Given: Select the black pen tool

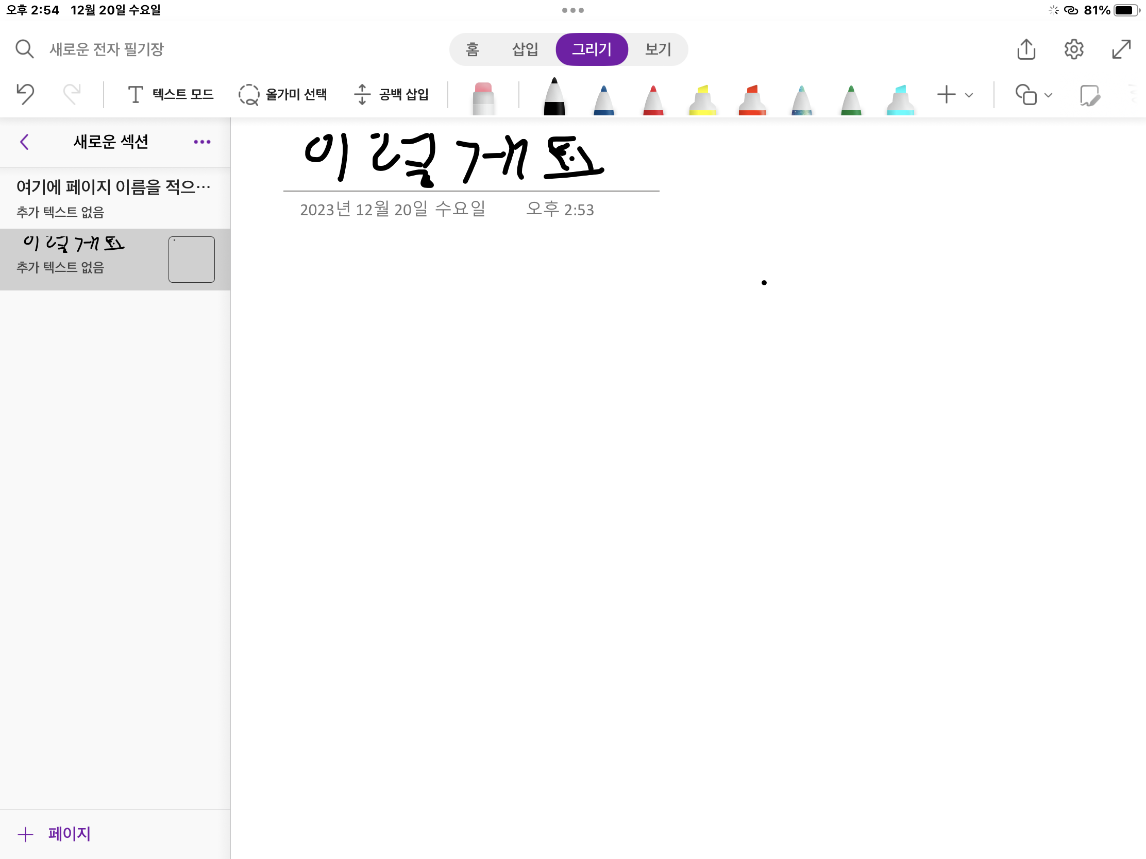Looking at the screenshot, I should [x=554, y=97].
